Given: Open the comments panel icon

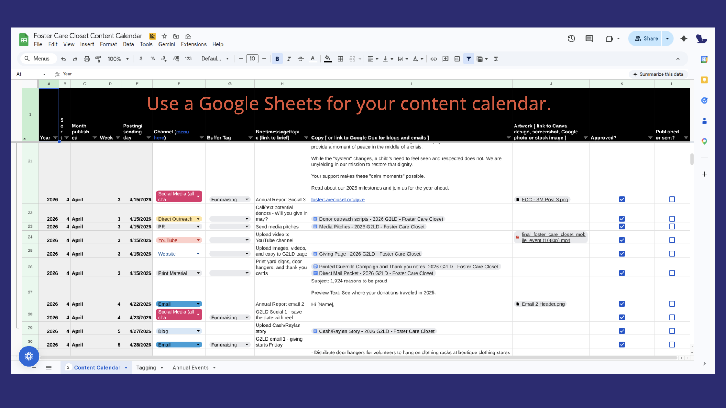Looking at the screenshot, I should click(x=589, y=38).
